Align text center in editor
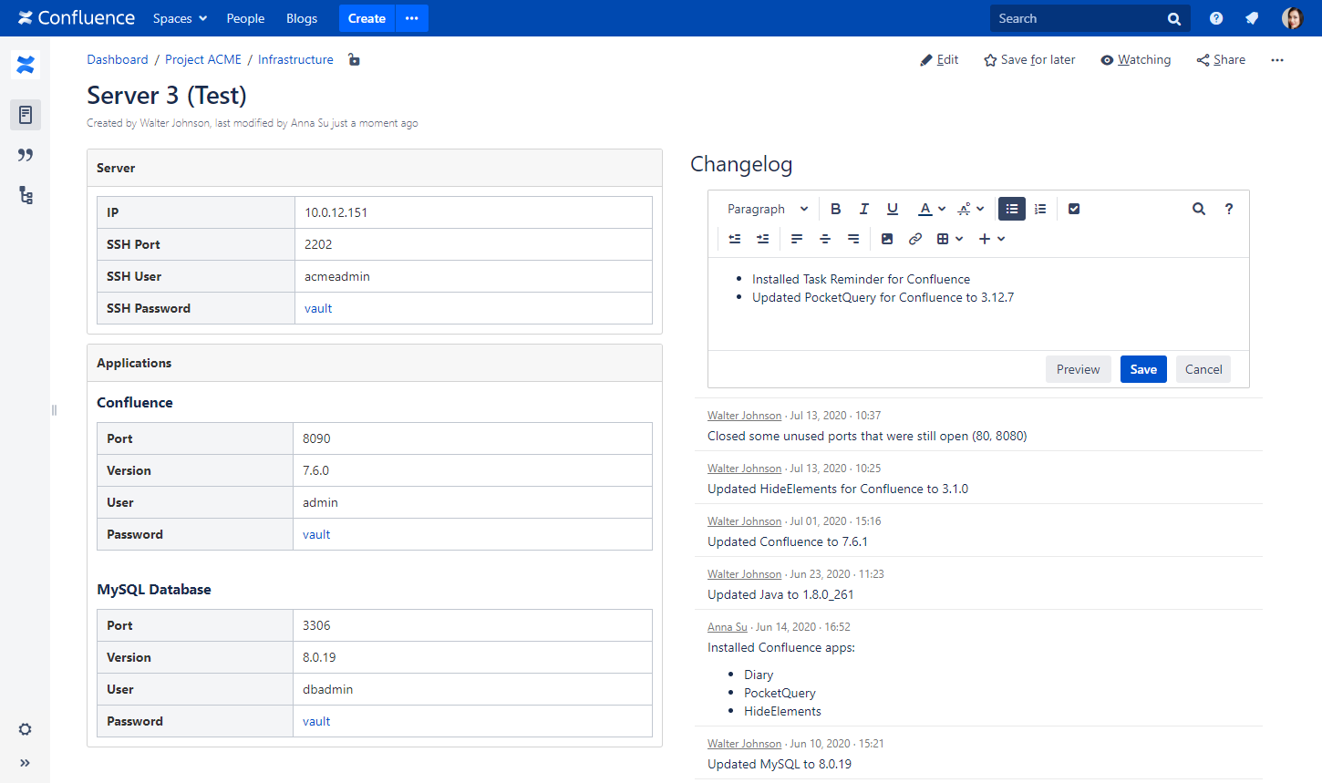1322x783 pixels. pyautogui.click(x=825, y=239)
